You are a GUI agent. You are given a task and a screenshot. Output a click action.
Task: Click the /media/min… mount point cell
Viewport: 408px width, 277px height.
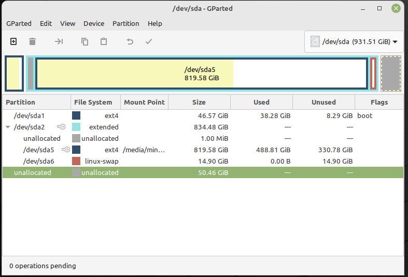tap(144, 150)
